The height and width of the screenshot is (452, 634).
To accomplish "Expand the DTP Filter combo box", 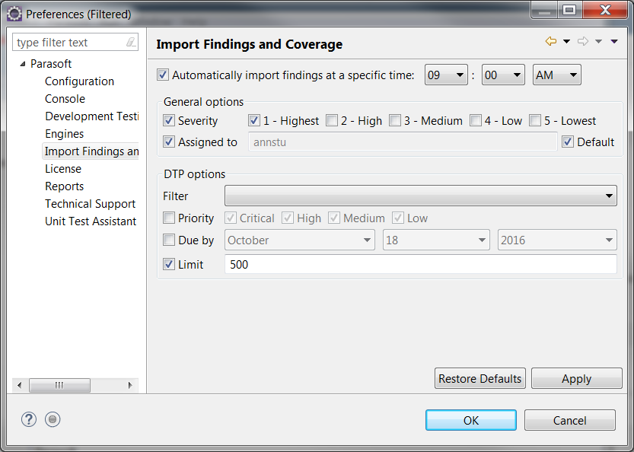I will [x=420, y=196].
